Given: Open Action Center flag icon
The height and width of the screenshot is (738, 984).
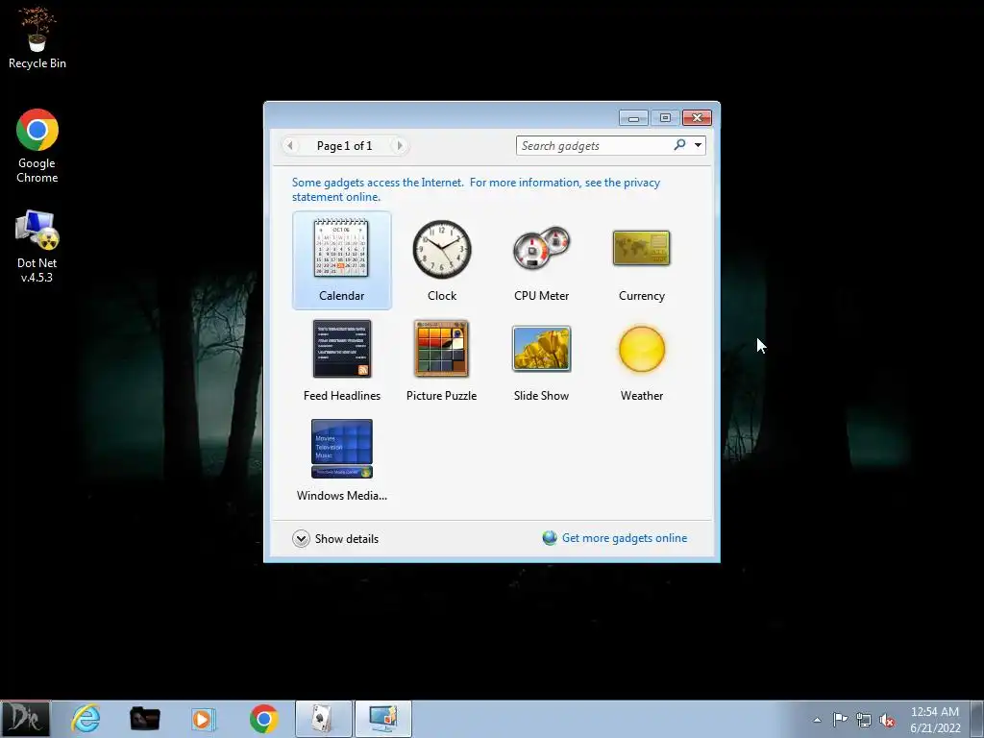Looking at the screenshot, I should (x=840, y=719).
